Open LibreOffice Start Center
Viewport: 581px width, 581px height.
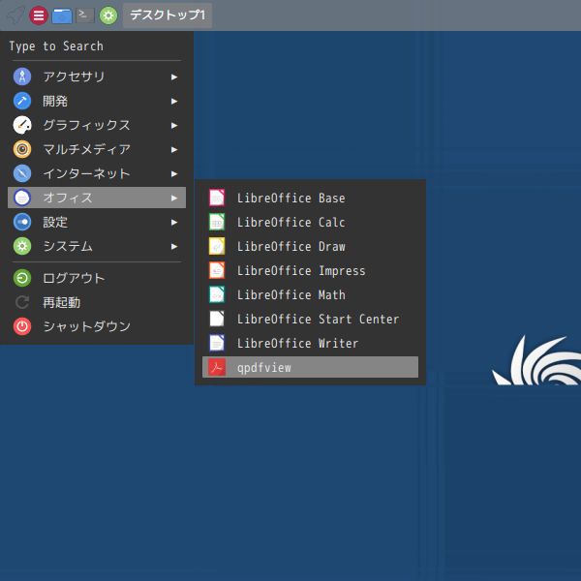point(310,319)
